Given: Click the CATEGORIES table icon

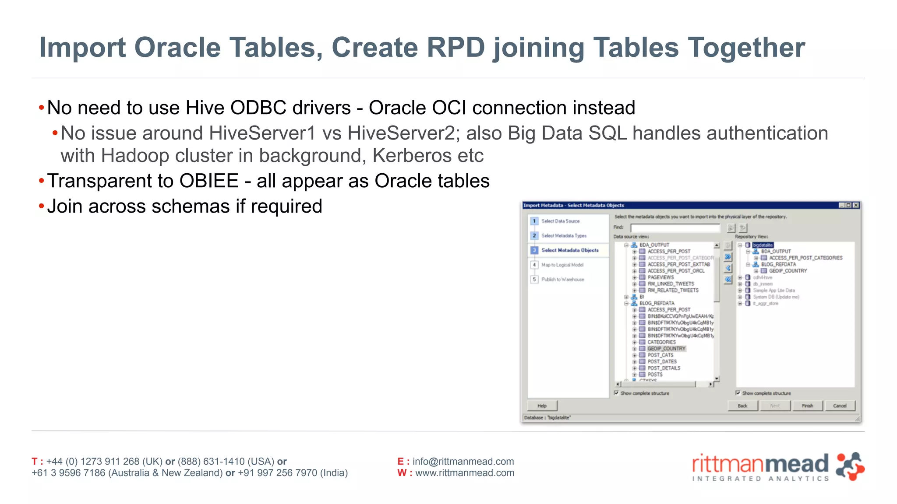Looking at the screenshot, I should [x=642, y=342].
